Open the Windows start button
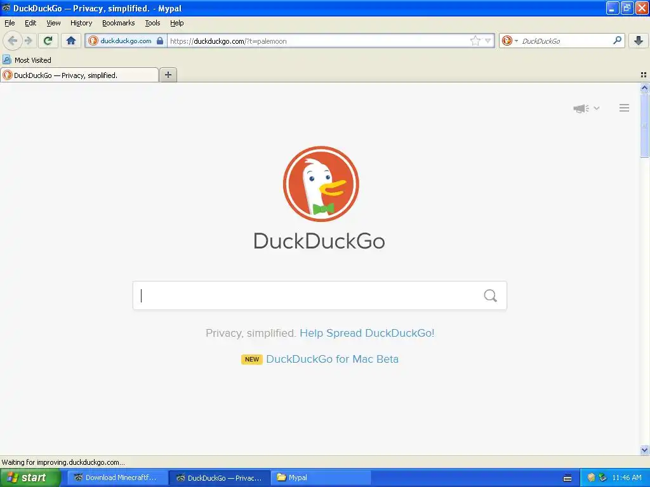The image size is (650, 487). tap(30, 477)
